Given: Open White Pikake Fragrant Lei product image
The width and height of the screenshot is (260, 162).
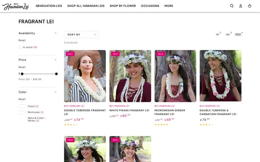Looking at the screenshot, I should pyautogui.click(x=130, y=76).
